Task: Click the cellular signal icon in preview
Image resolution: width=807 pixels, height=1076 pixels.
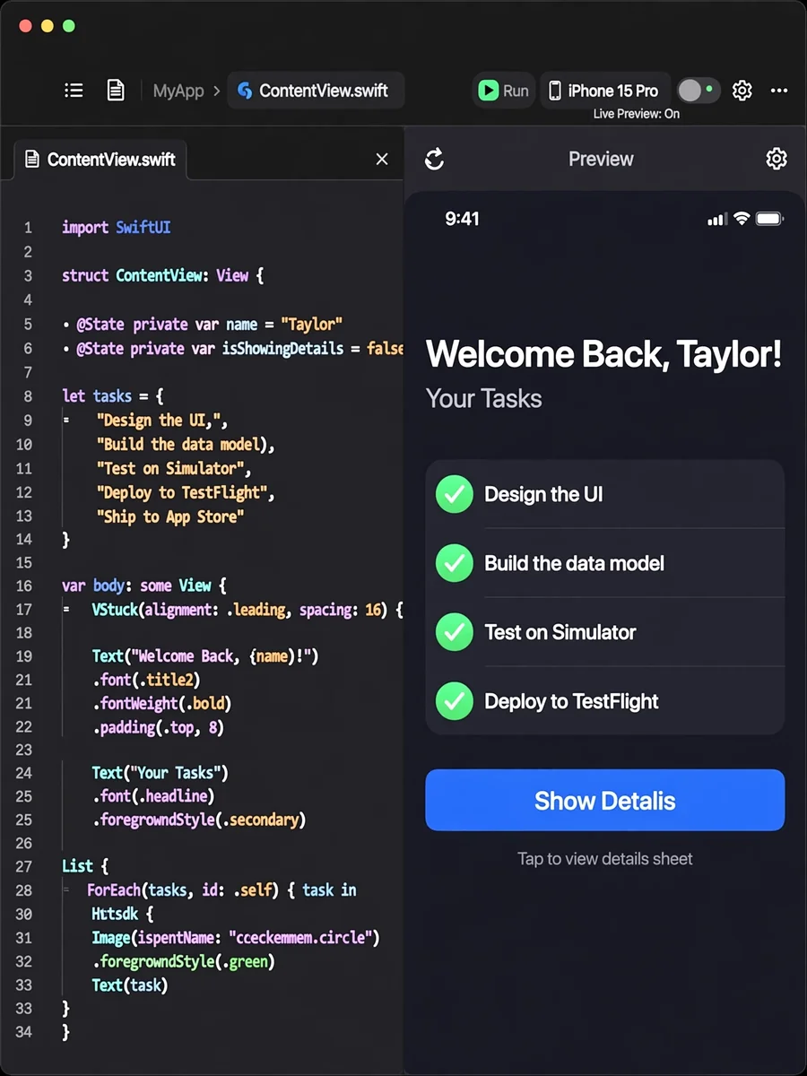Action: (716, 220)
